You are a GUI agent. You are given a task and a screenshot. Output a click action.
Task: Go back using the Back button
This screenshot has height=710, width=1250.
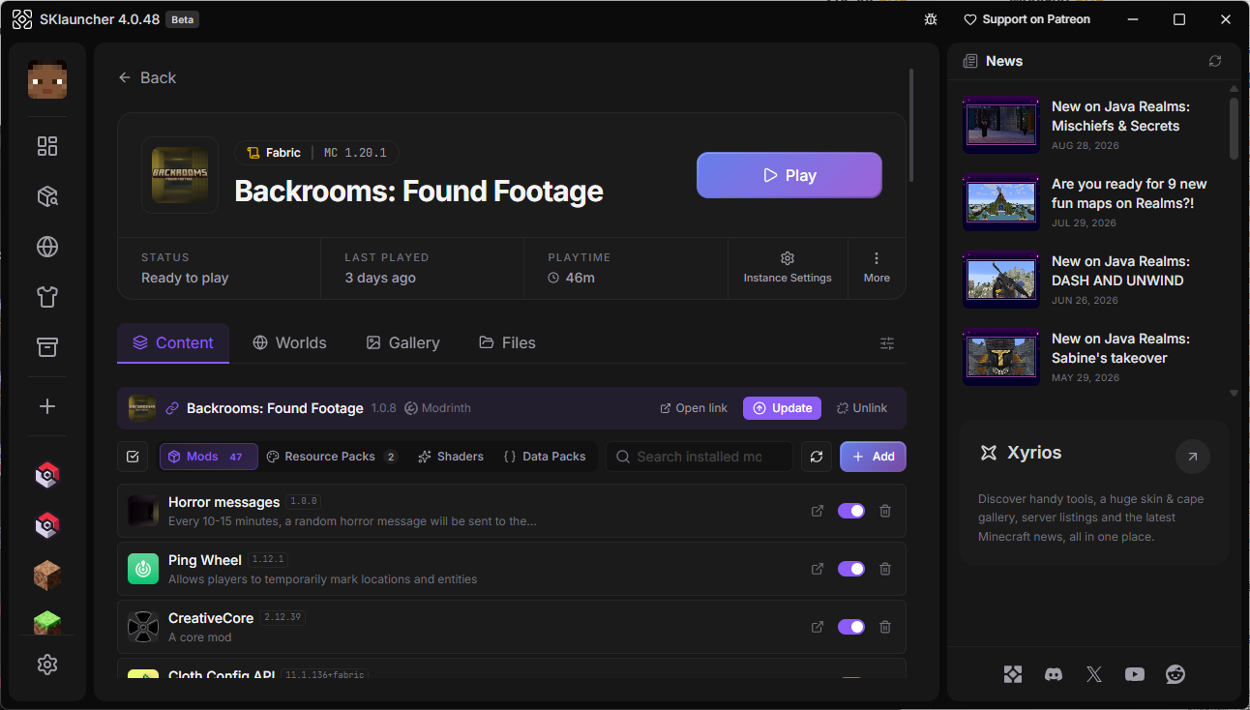147,78
